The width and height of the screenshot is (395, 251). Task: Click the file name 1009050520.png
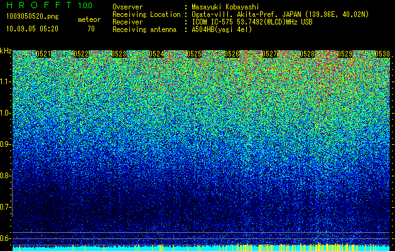point(33,17)
